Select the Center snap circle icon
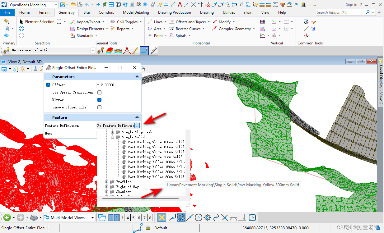 tap(199, 217)
